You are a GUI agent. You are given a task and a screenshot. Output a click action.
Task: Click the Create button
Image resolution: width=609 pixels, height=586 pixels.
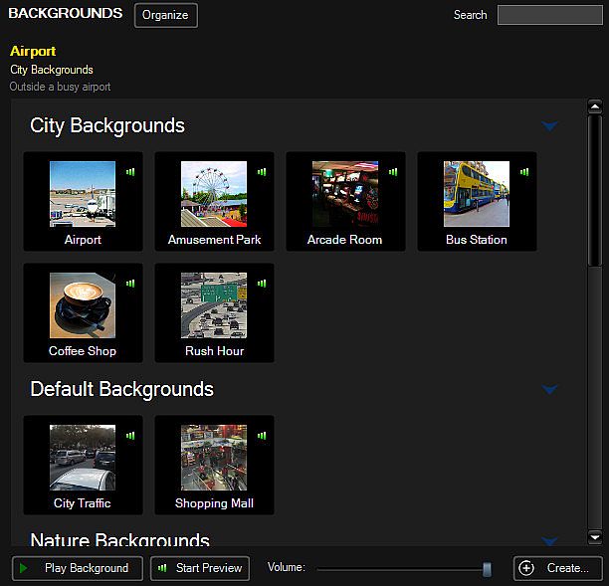coord(557,568)
